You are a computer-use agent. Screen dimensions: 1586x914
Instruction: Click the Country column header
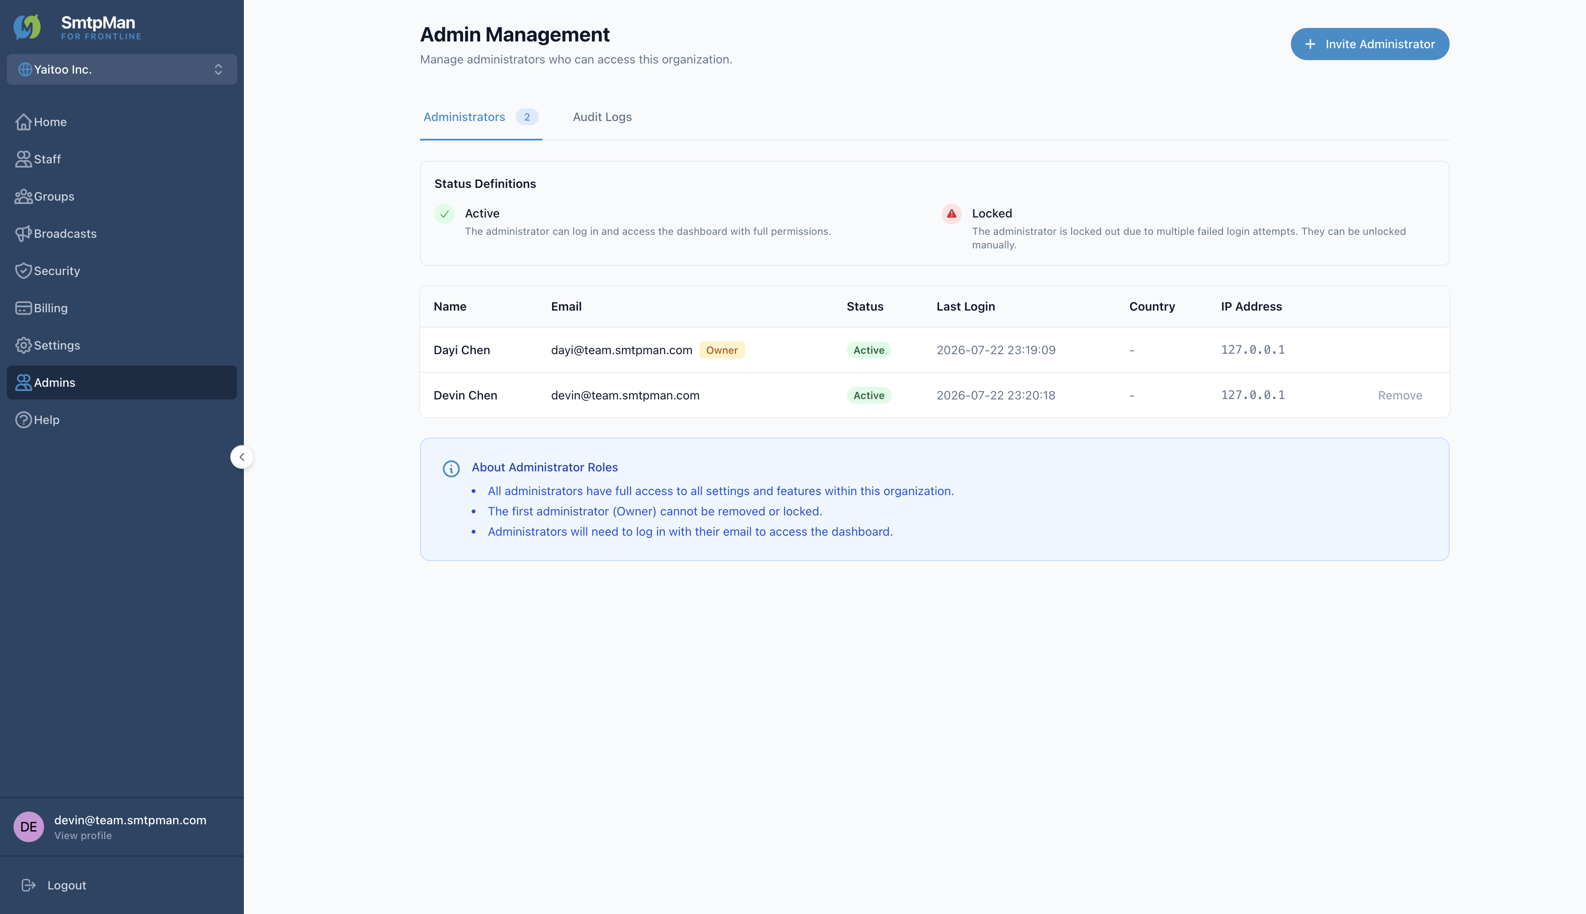[1151, 306]
